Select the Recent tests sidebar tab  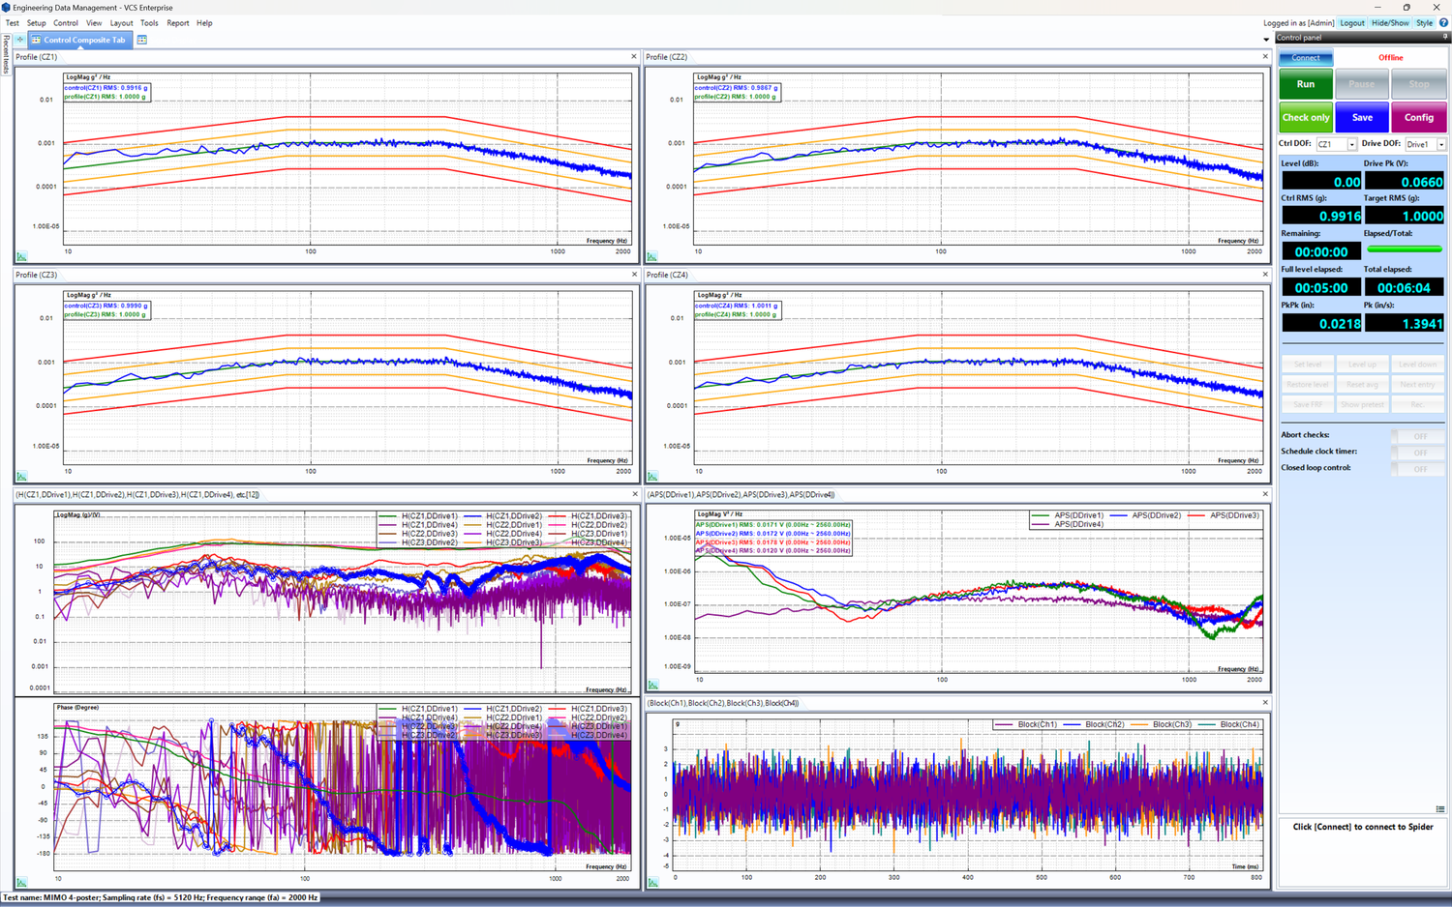tap(6, 56)
